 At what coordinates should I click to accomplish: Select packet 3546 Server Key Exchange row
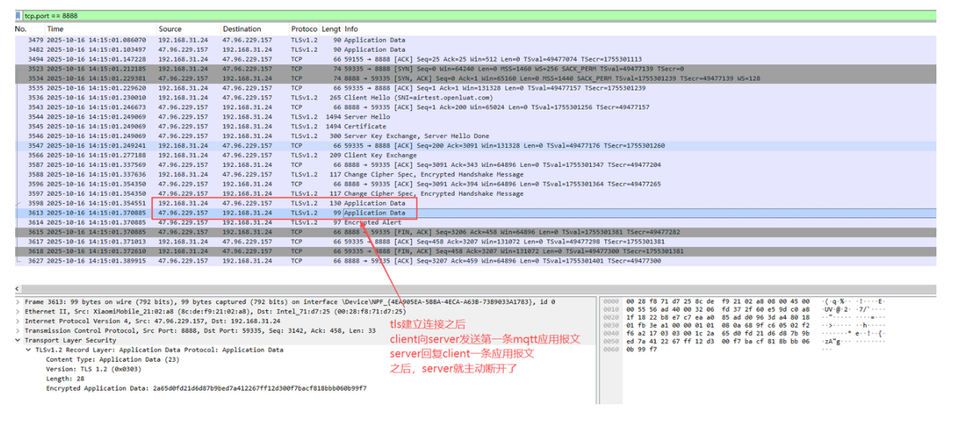[475, 136]
